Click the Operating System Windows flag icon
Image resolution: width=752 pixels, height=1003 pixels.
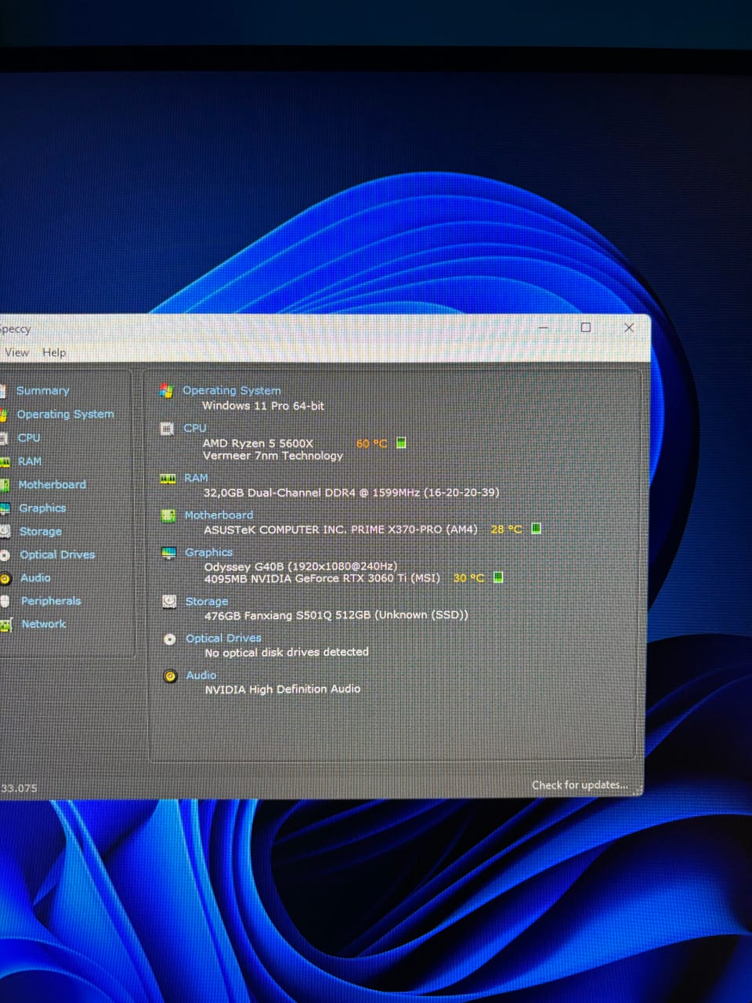click(x=166, y=390)
